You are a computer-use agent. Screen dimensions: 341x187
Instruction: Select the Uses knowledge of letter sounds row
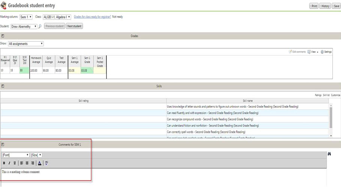164,107
